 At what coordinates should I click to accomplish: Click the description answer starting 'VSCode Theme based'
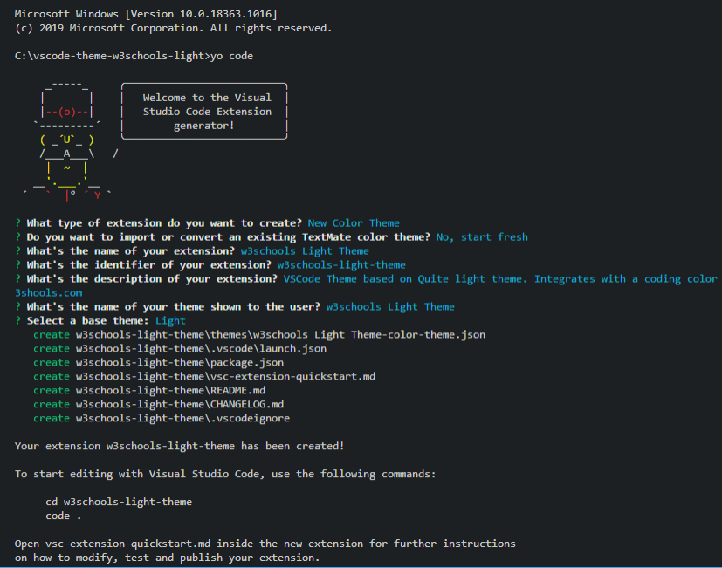tap(500, 279)
